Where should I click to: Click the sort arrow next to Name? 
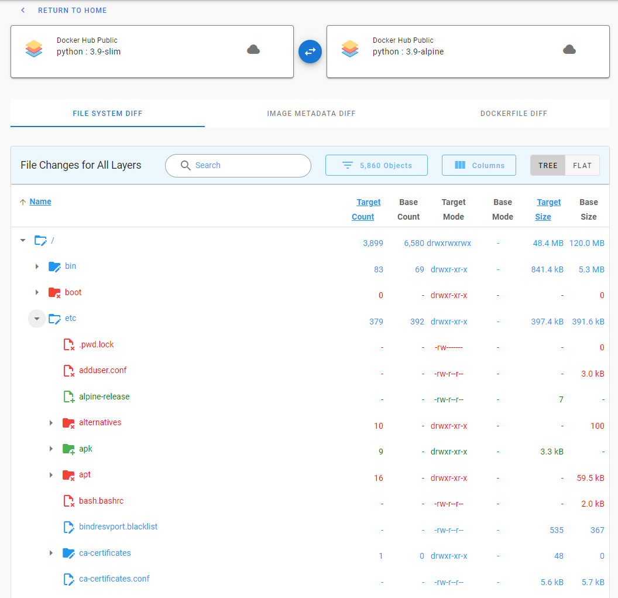23,202
